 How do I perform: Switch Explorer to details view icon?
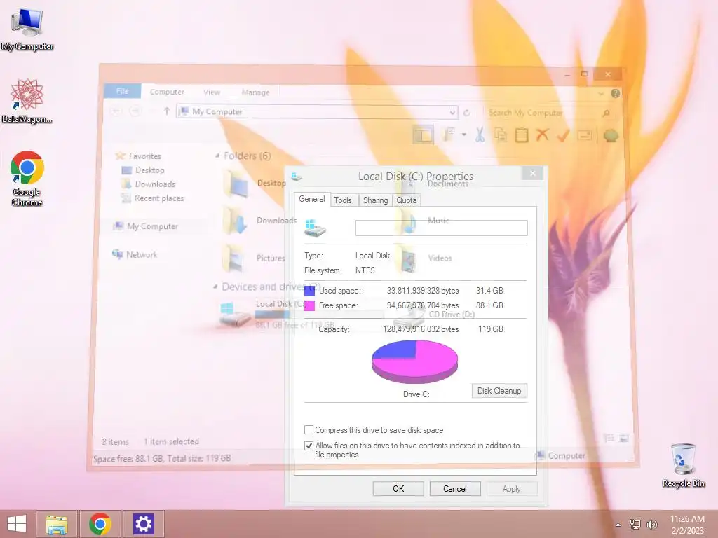point(609,439)
